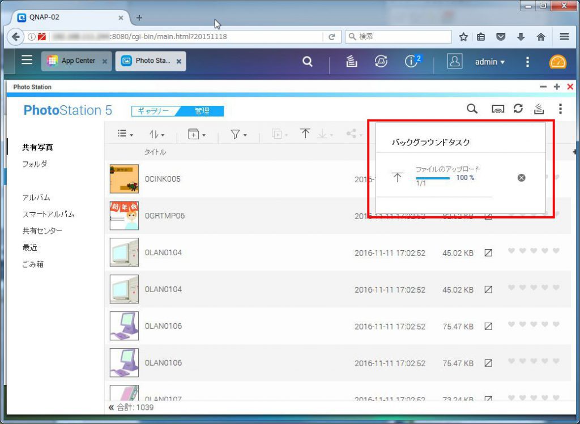Select 共有写真 in sidebar
Screen dimensions: 580x424
pyautogui.click(x=38, y=147)
